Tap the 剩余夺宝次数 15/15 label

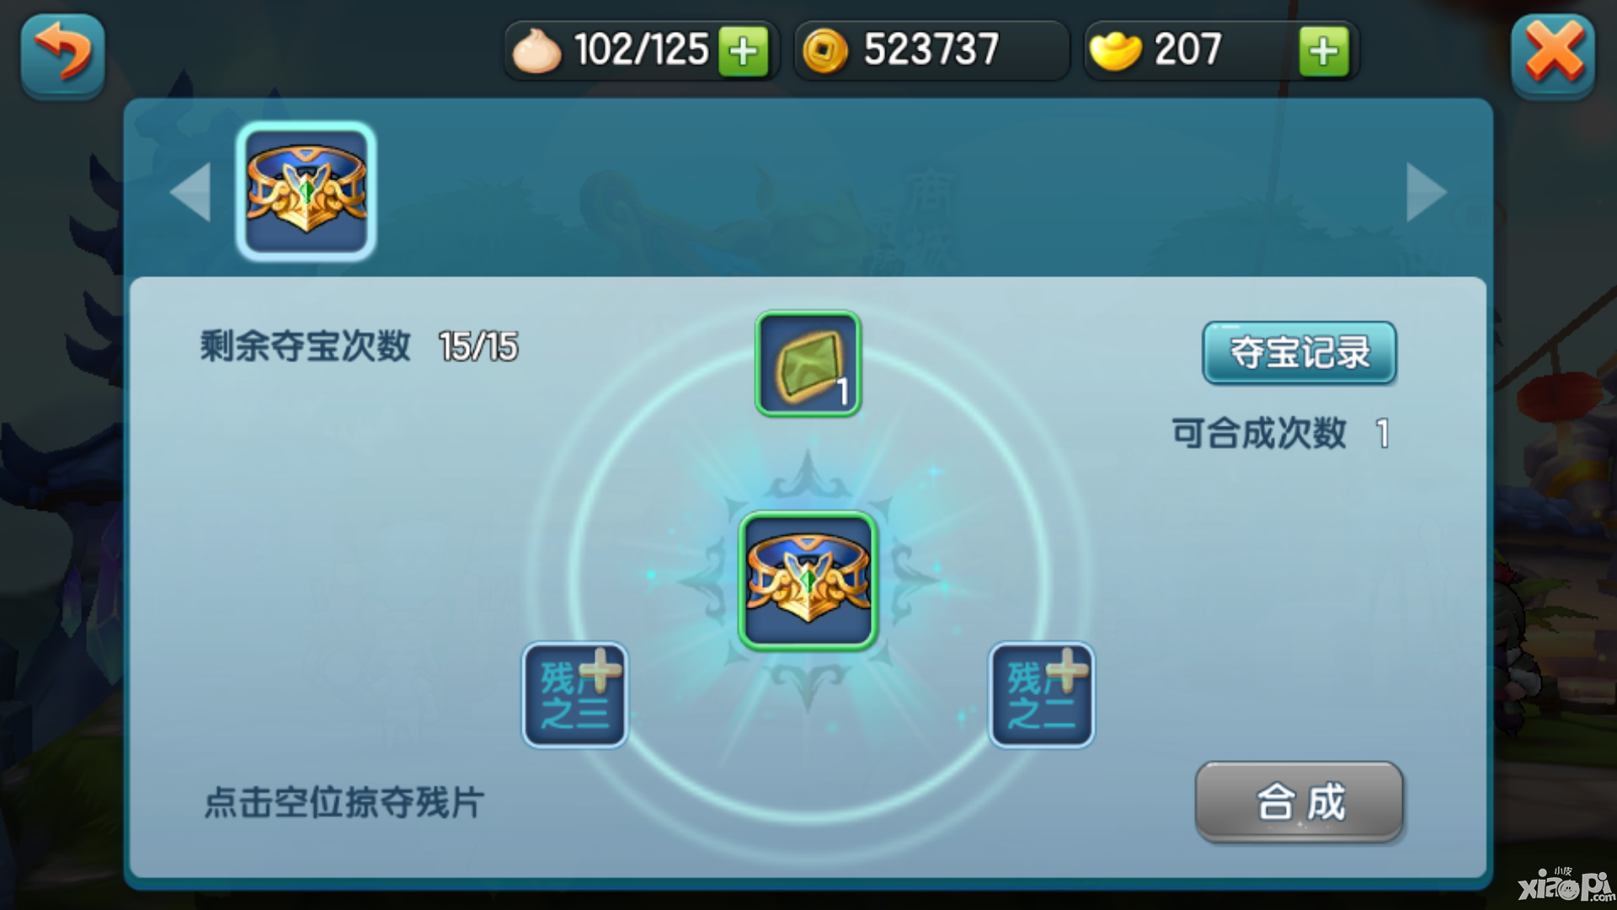coord(360,346)
